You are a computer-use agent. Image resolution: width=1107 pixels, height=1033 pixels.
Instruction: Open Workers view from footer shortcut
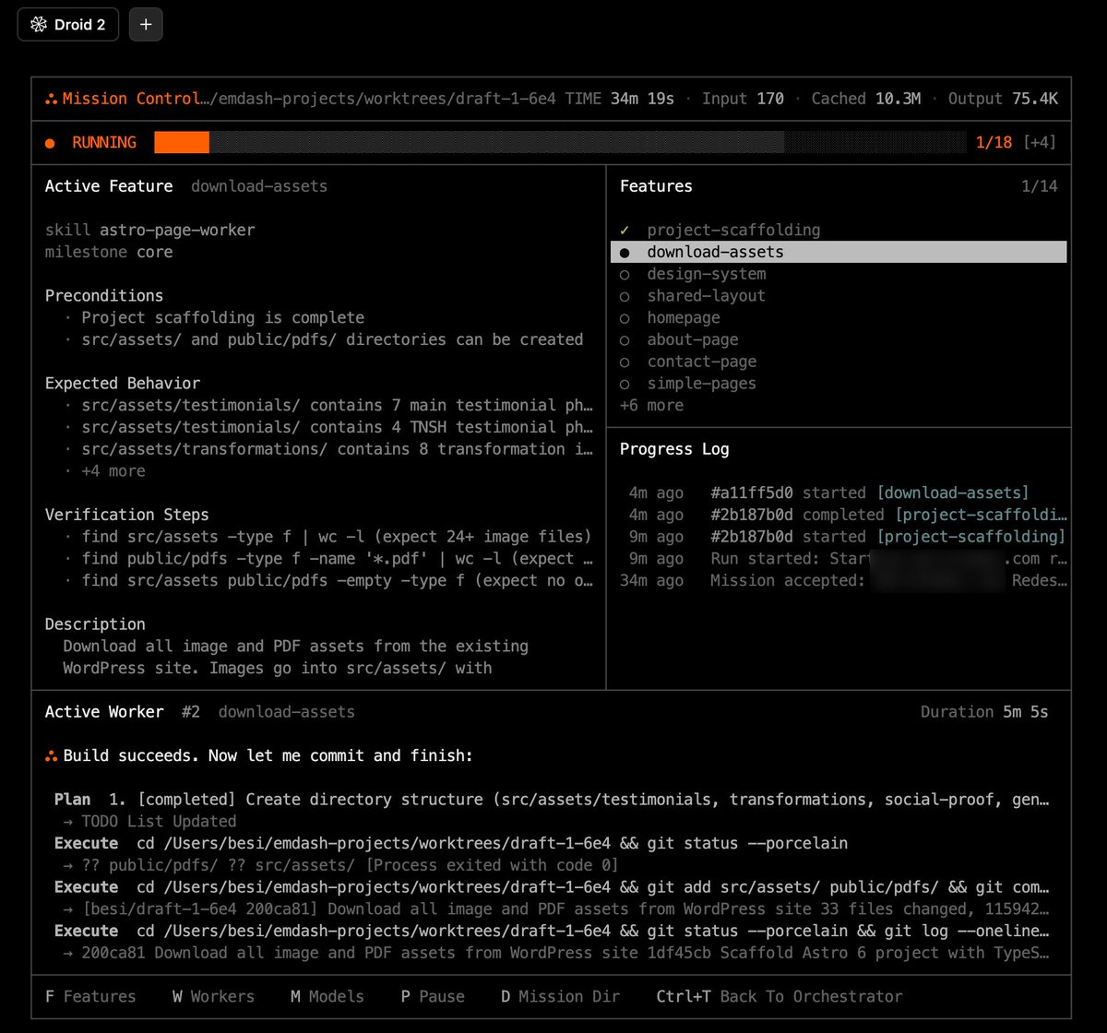tap(213, 997)
